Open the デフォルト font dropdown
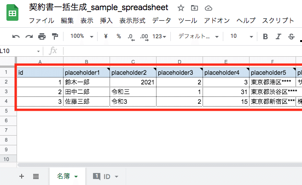This screenshot has width=302, height=185. point(198,36)
